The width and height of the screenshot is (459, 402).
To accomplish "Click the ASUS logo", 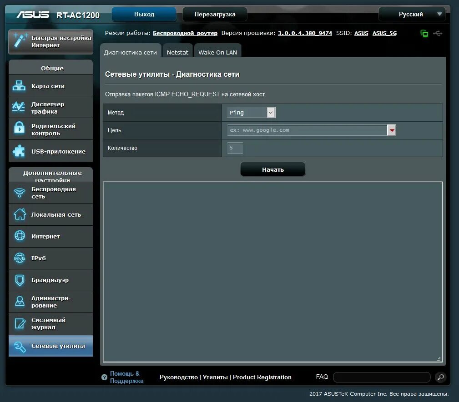I will coord(33,15).
